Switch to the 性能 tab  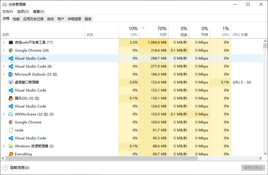[16, 19]
